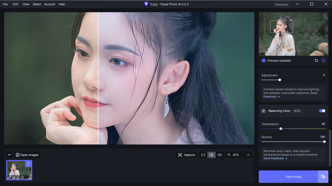Select the split-view comparison mode
This screenshot has height=186, width=332.
click(x=211, y=155)
